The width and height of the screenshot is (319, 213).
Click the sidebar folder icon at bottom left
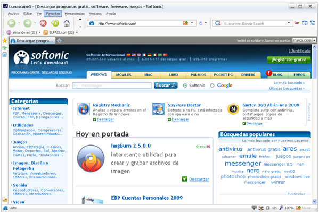click(x=4, y=200)
